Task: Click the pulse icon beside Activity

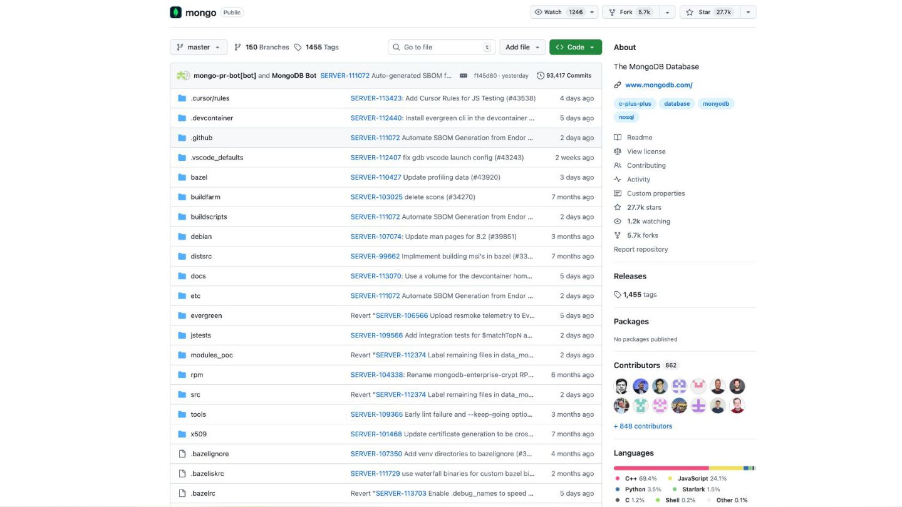Action: 618,180
